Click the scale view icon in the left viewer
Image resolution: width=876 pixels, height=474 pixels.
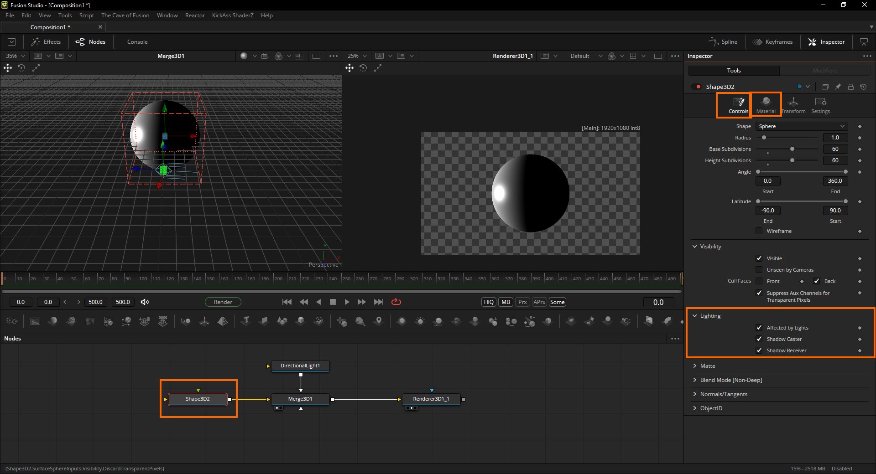(x=36, y=68)
